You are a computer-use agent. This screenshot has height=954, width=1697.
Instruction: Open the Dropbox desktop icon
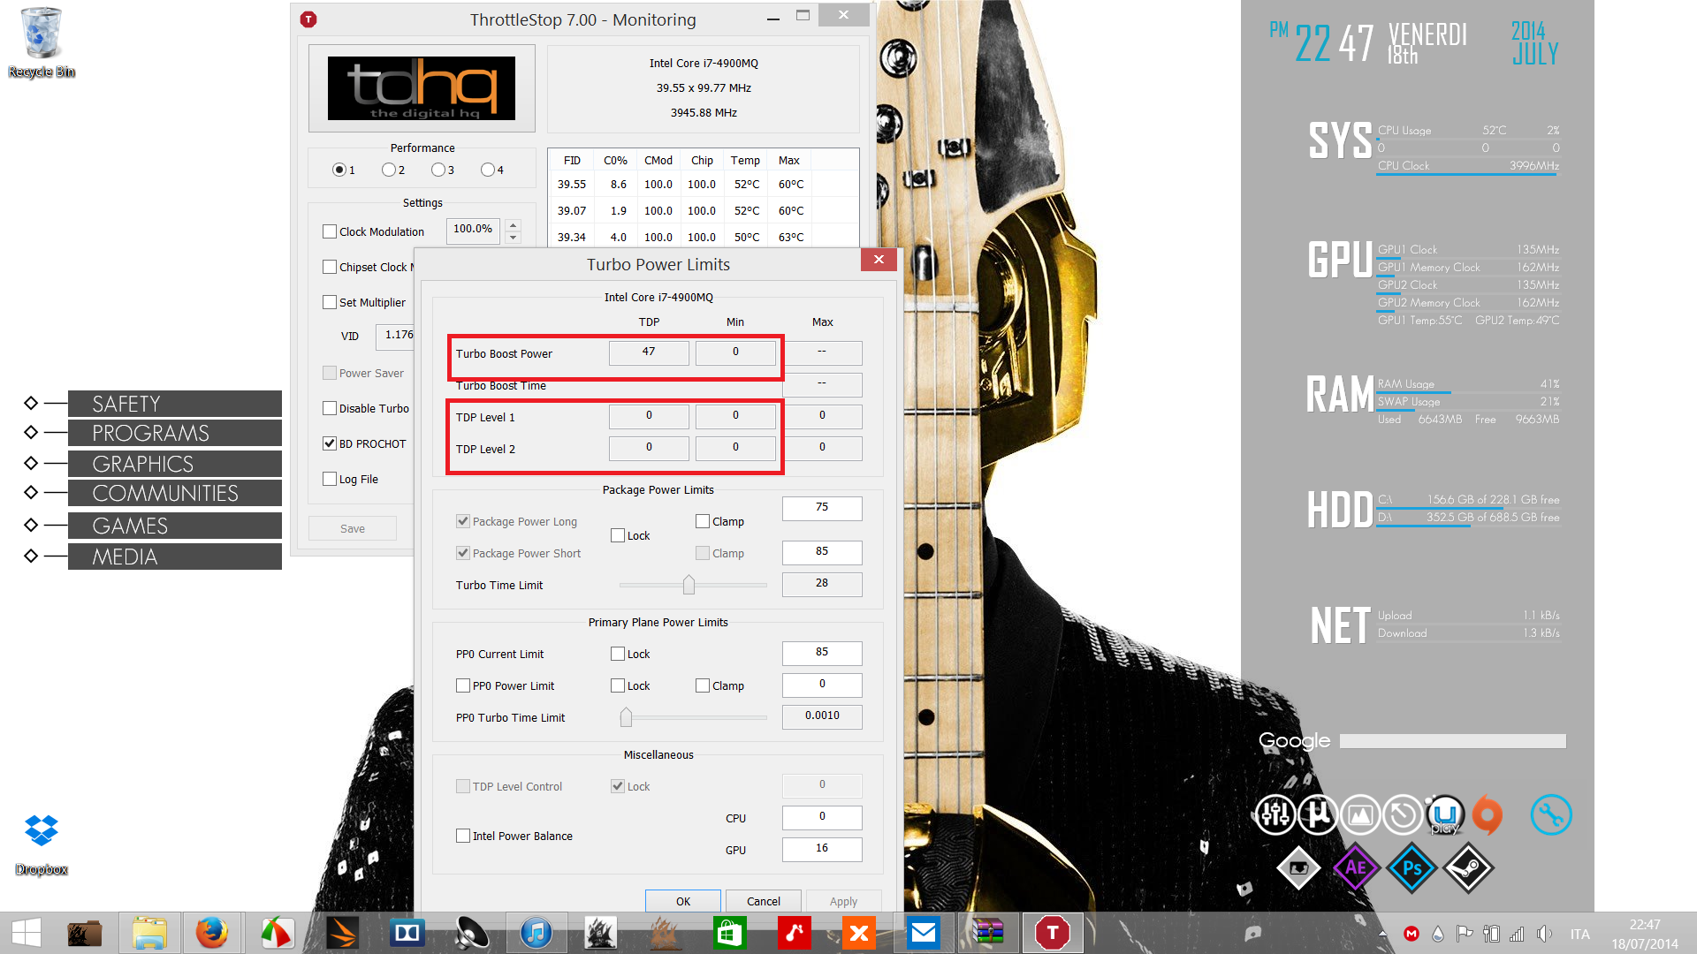(42, 844)
